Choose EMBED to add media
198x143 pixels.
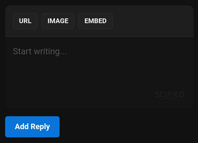pos(95,21)
